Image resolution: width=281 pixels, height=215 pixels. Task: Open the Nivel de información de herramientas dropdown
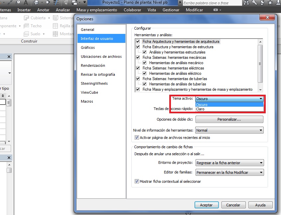tap(229, 130)
